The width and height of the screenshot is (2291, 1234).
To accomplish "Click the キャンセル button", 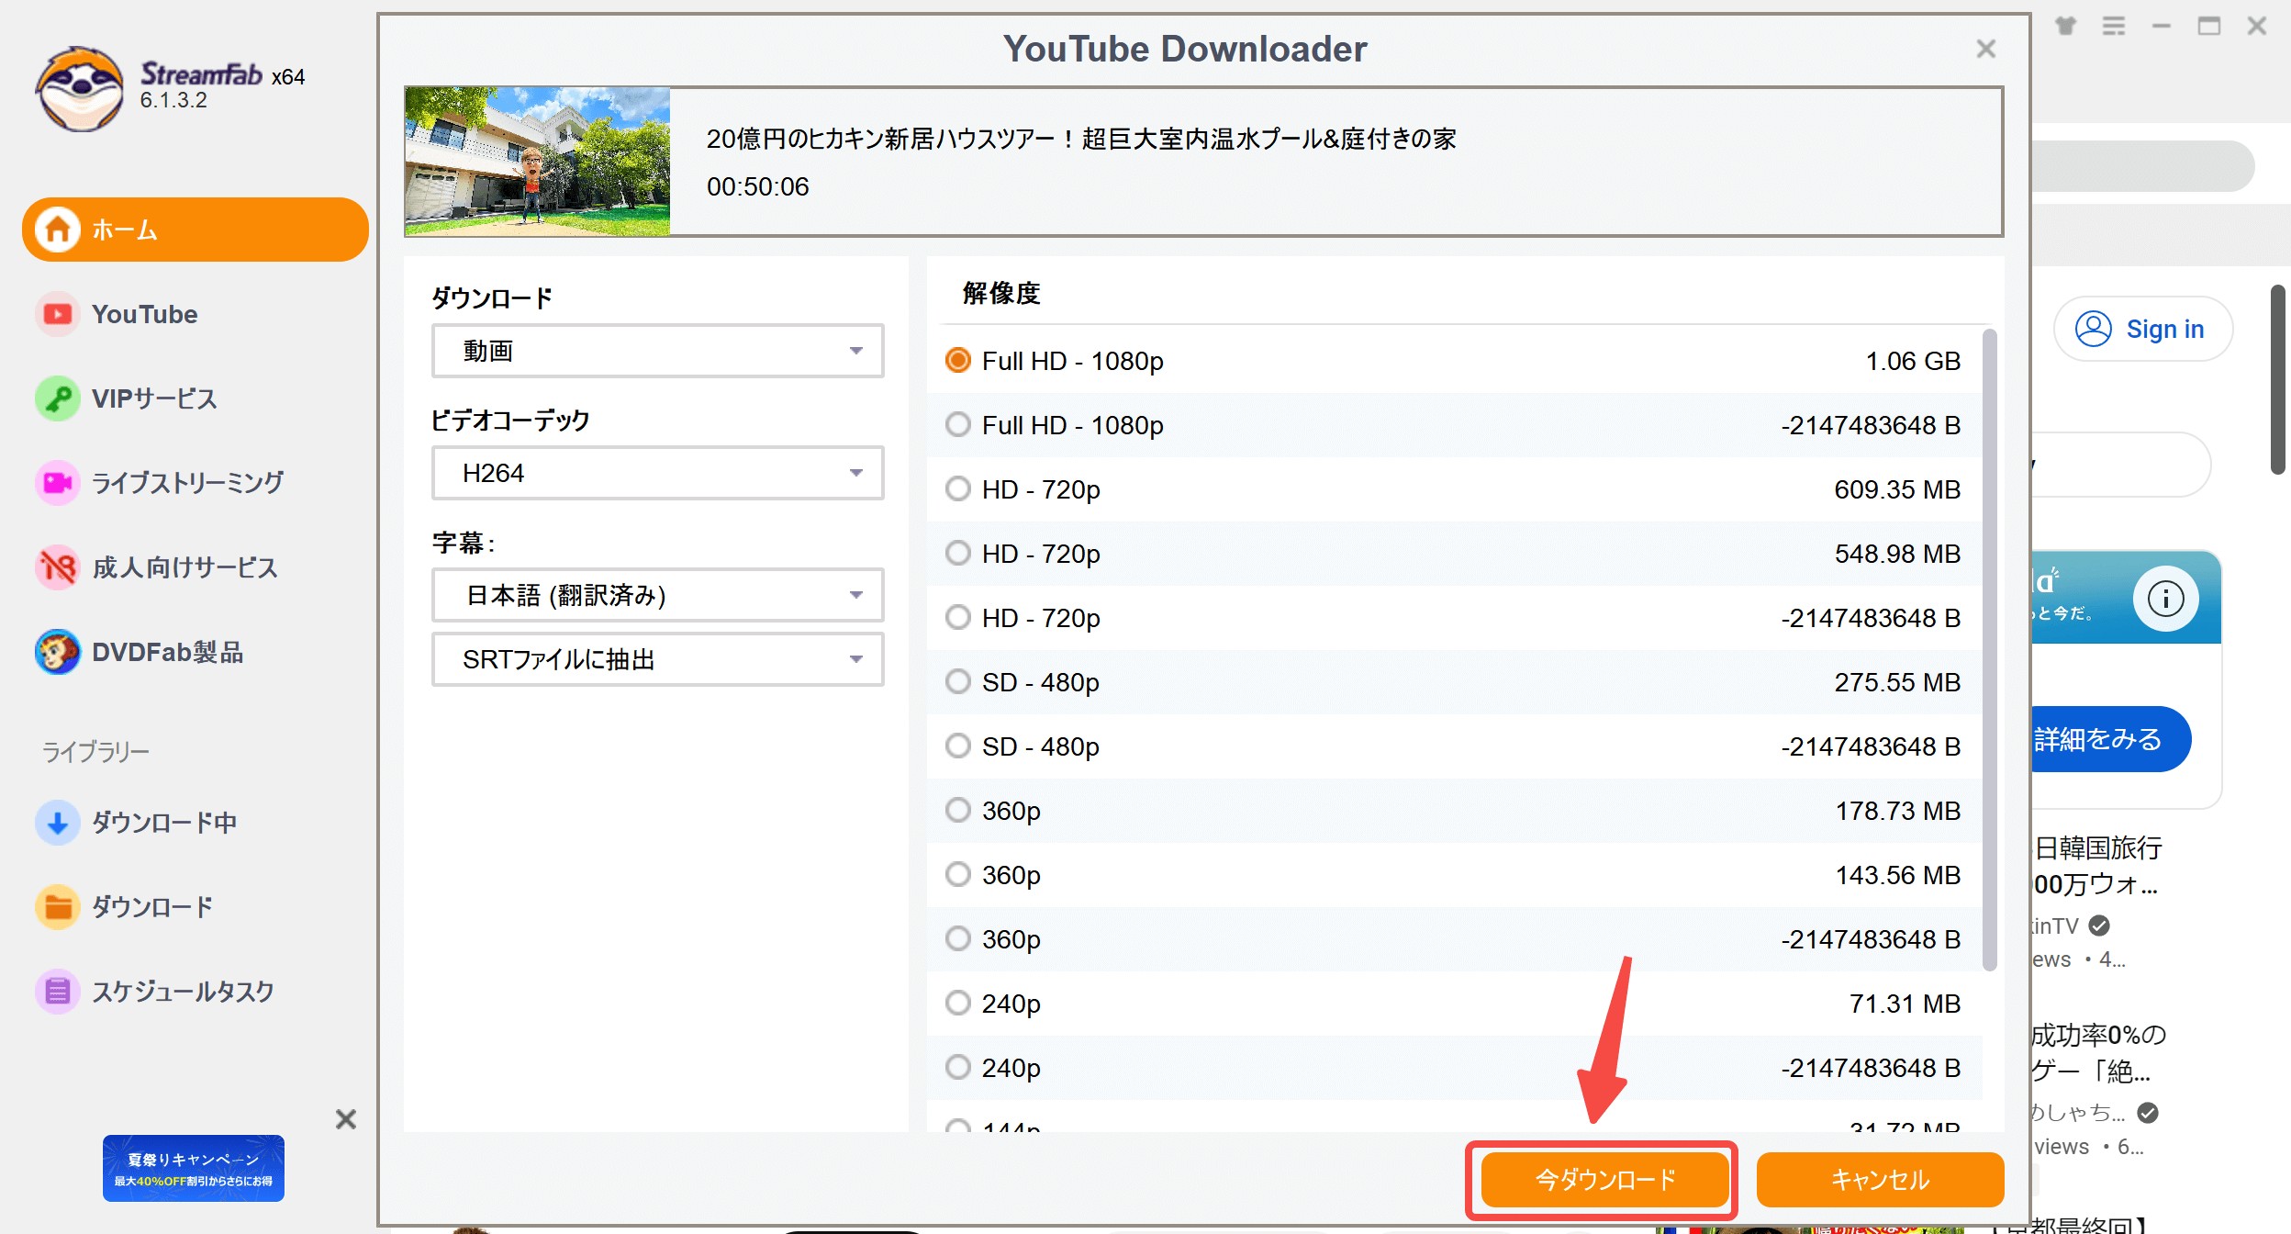I will point(1879,1179).
